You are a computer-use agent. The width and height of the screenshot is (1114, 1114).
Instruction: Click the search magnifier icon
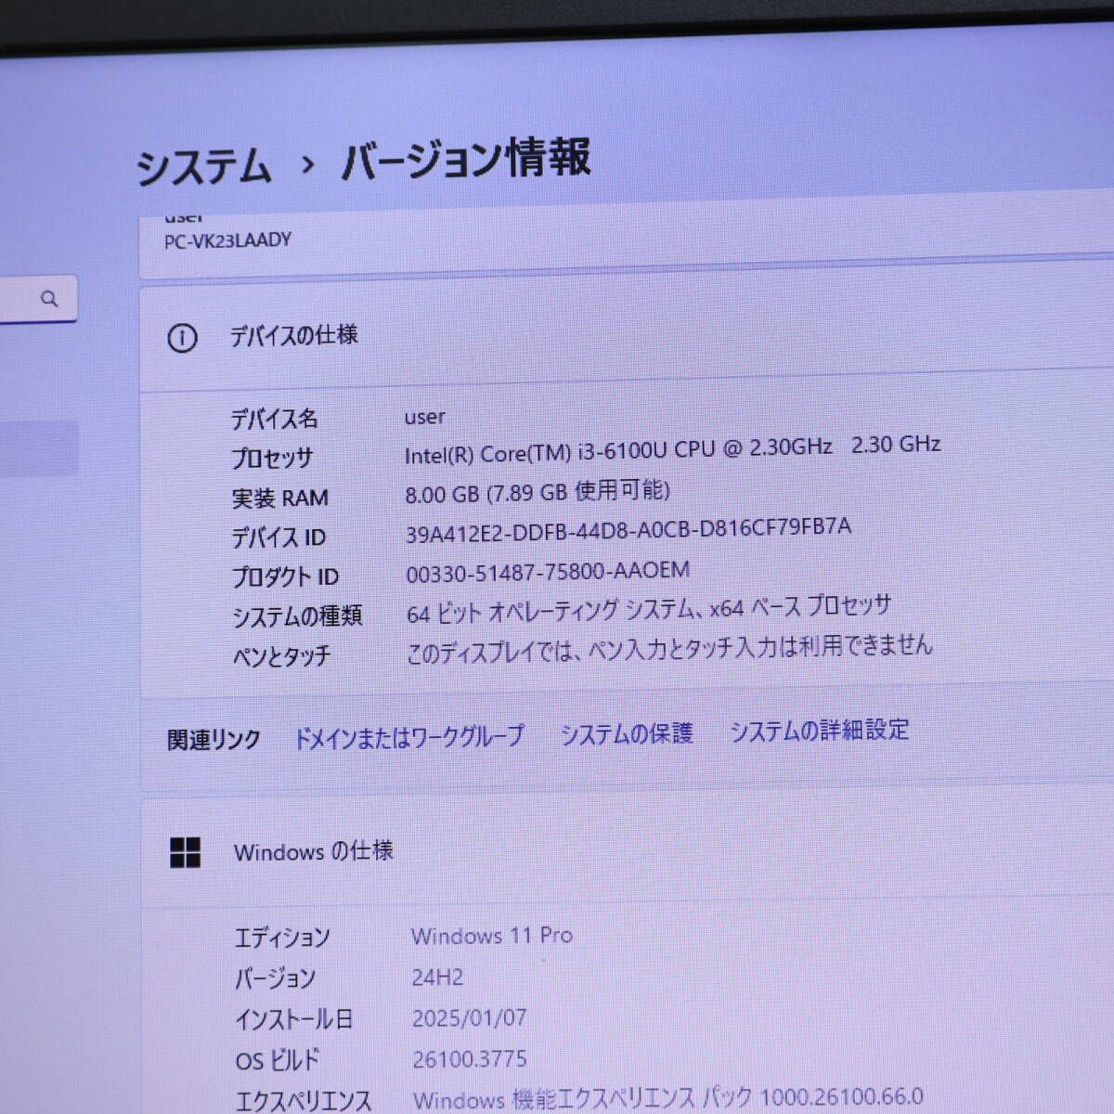pos(49,299)
